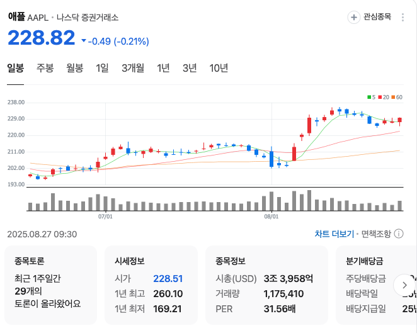Click the 07/01 date marker on chart
Viewport: 417px width, 333px height.
click(x=105, y=217)
